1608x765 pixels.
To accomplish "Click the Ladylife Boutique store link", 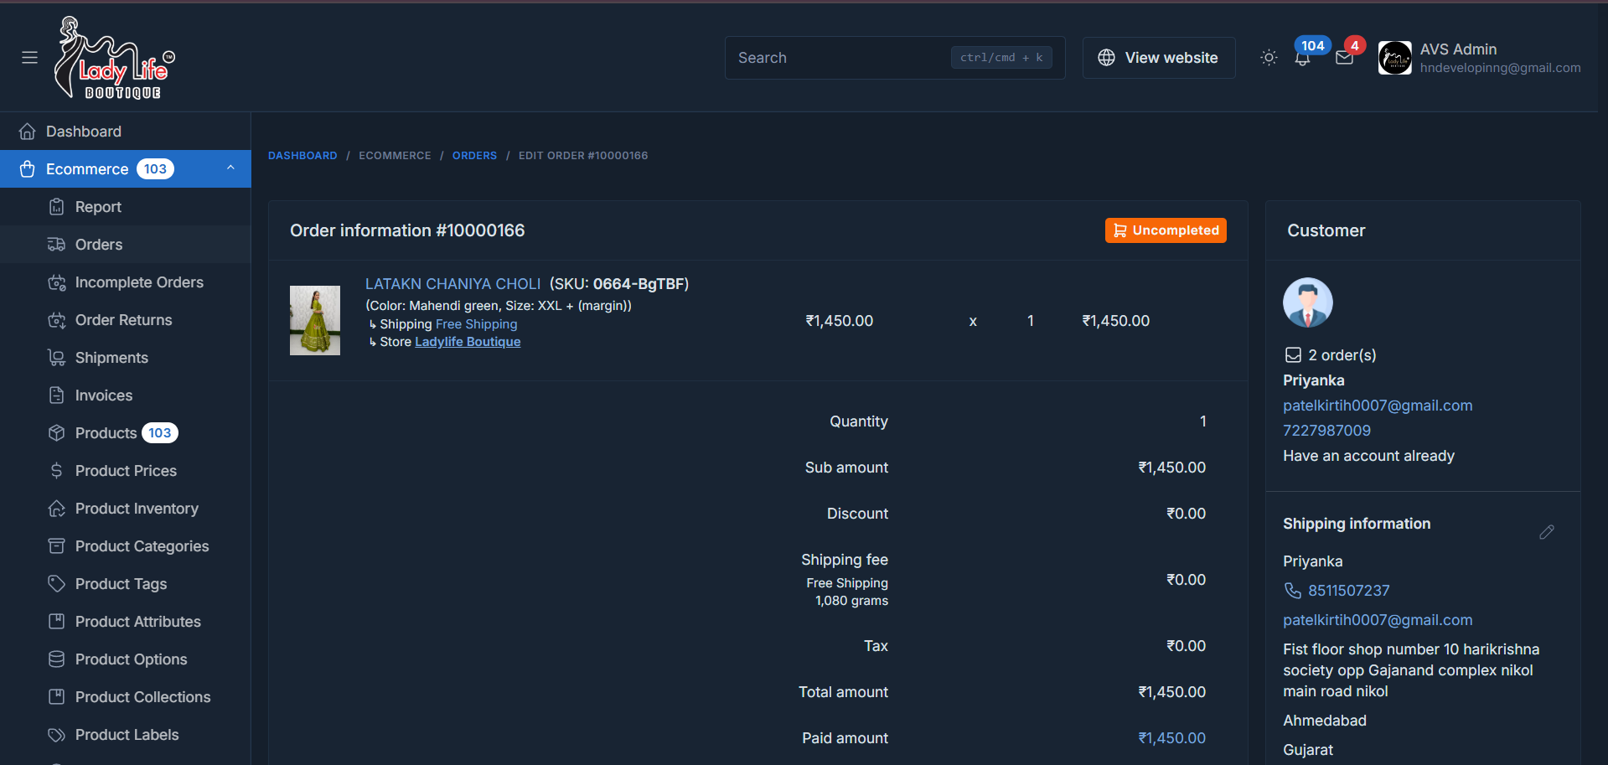I will pyautogui.click(x=468, y=342).
